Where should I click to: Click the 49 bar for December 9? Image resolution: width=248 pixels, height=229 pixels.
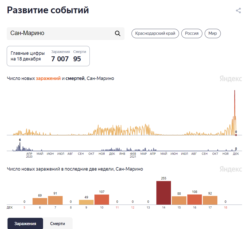click(x=86, y=202)
